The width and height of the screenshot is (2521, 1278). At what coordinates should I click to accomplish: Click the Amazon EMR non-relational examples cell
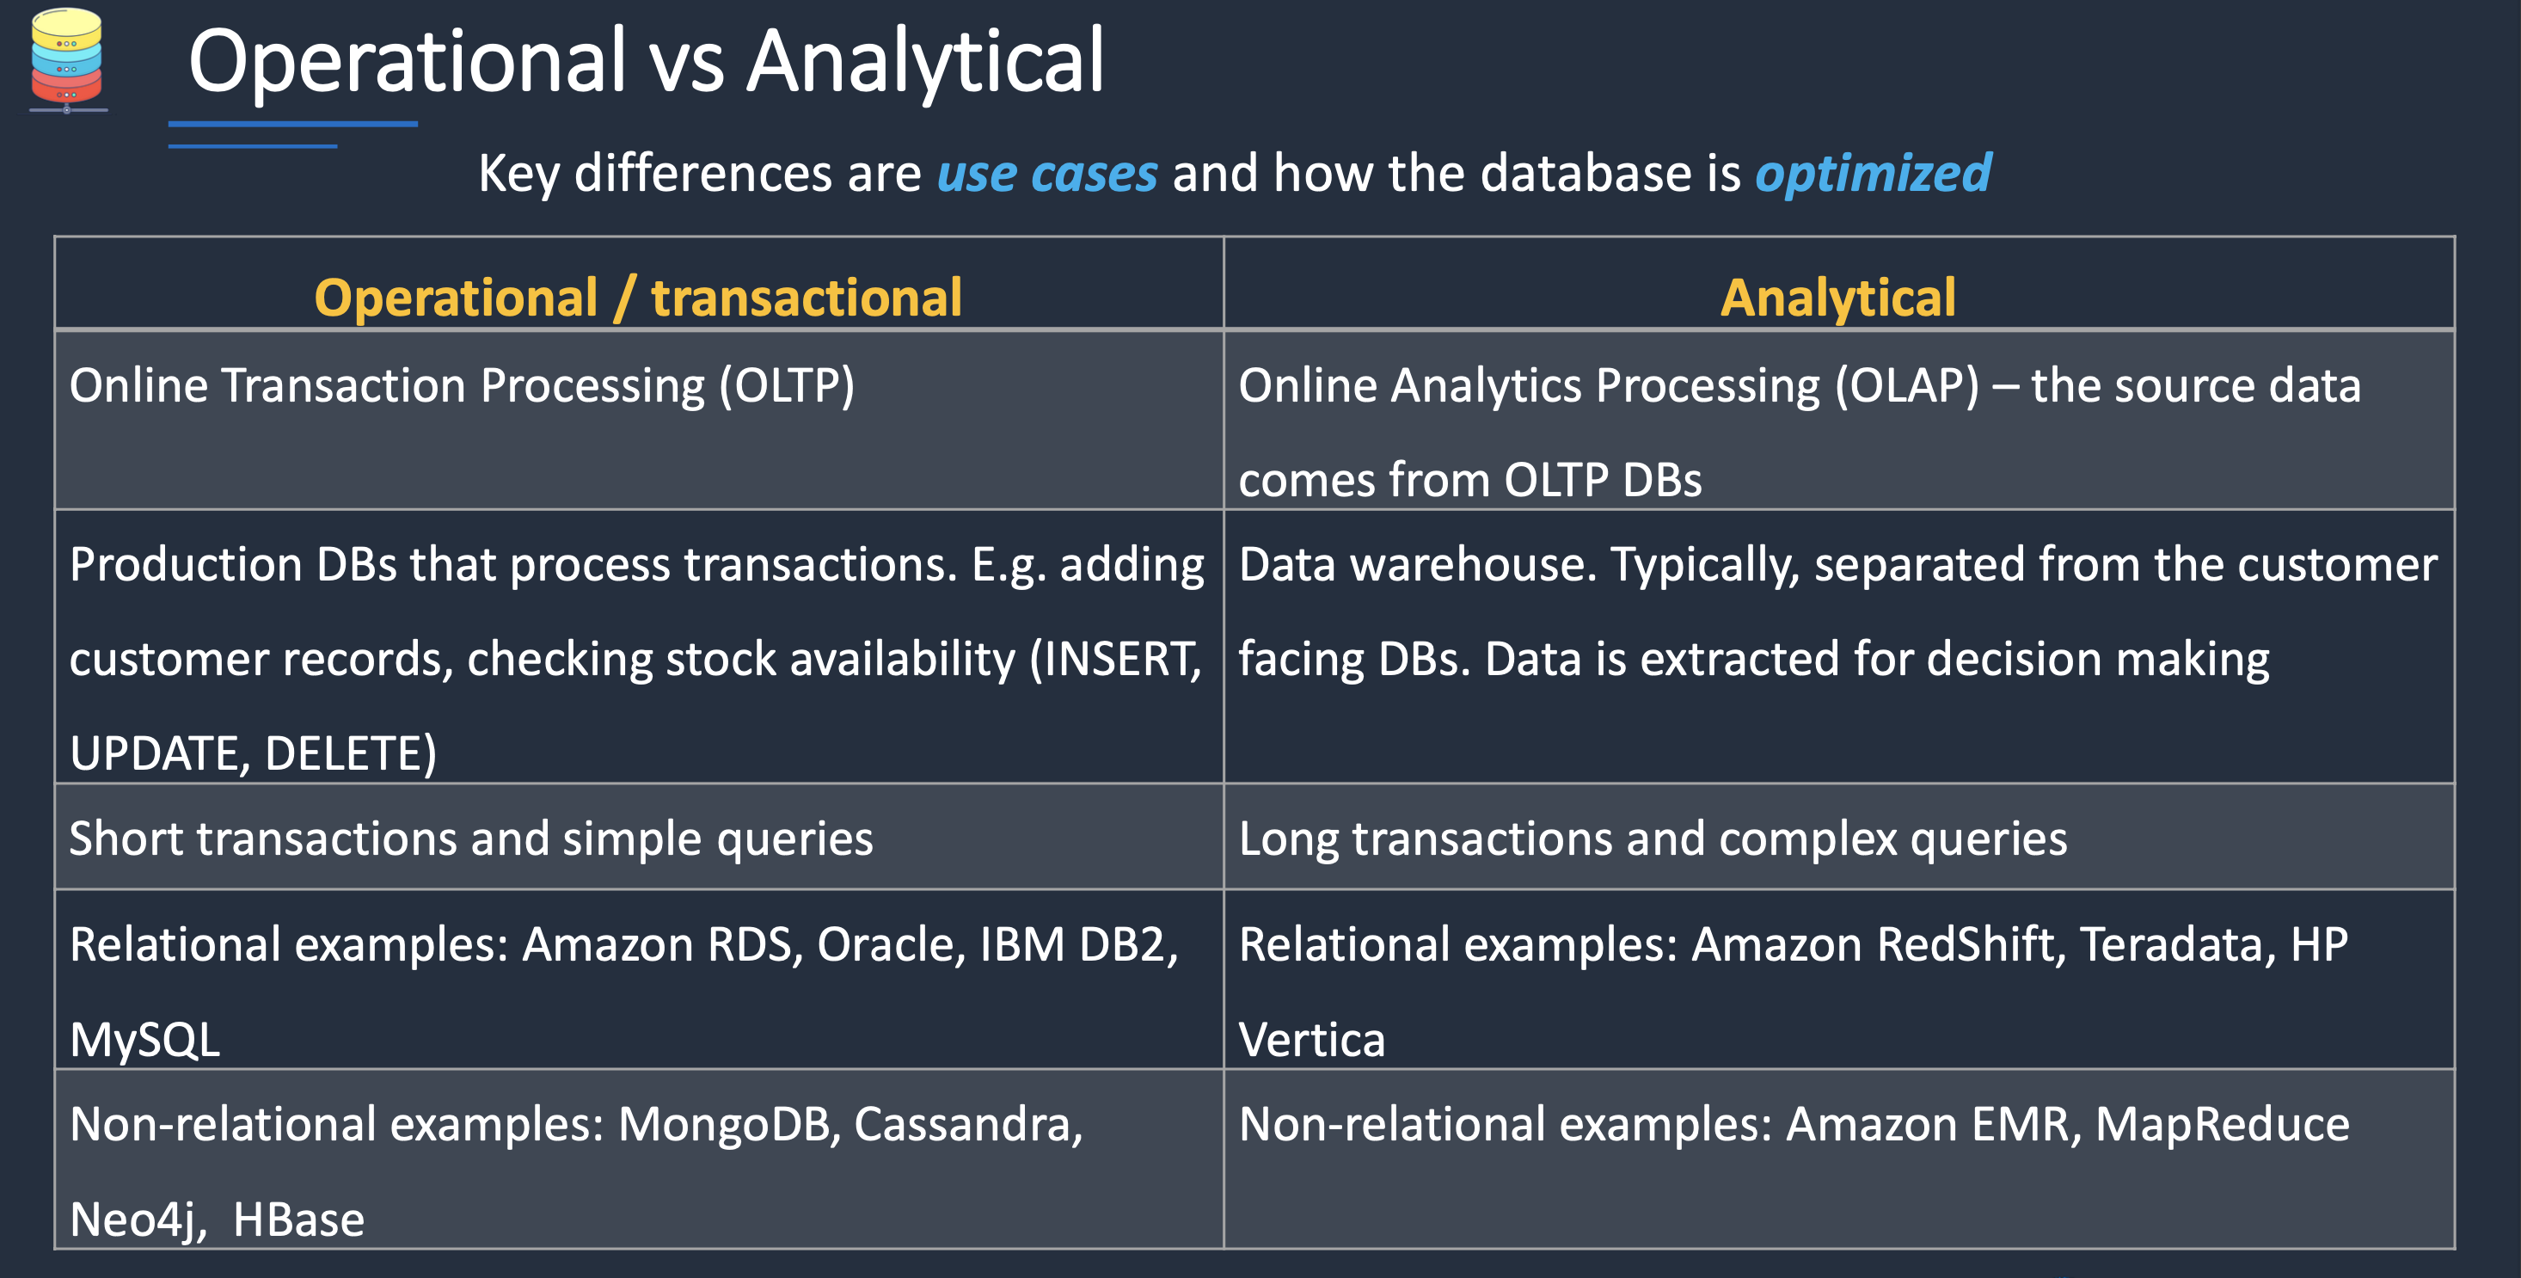(x=1793, y=1124)
